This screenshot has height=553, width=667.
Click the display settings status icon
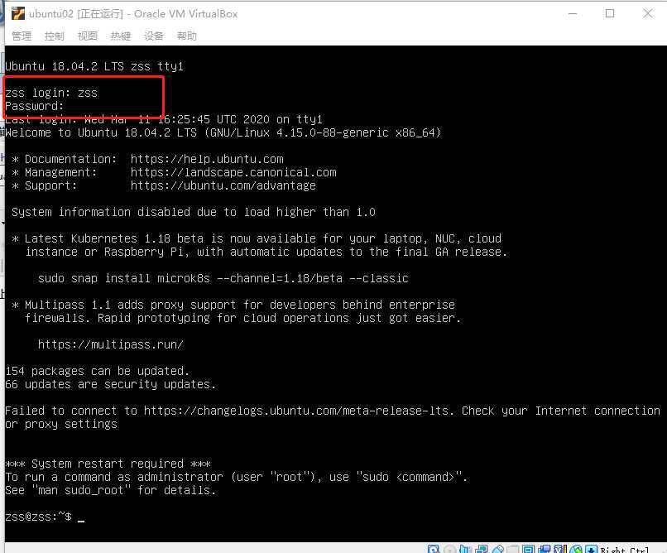[528, 549]
